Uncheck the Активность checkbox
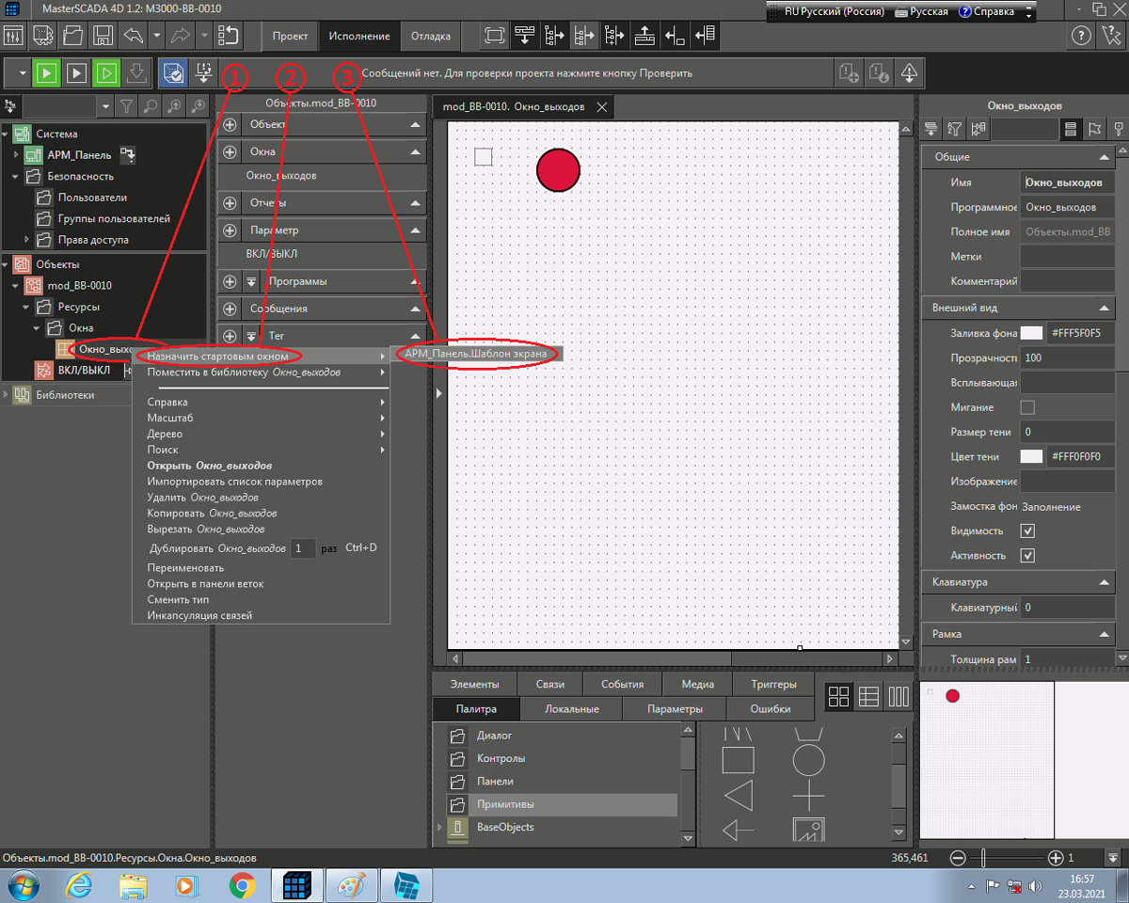1129x903 pixels. tap(1027, 556)
